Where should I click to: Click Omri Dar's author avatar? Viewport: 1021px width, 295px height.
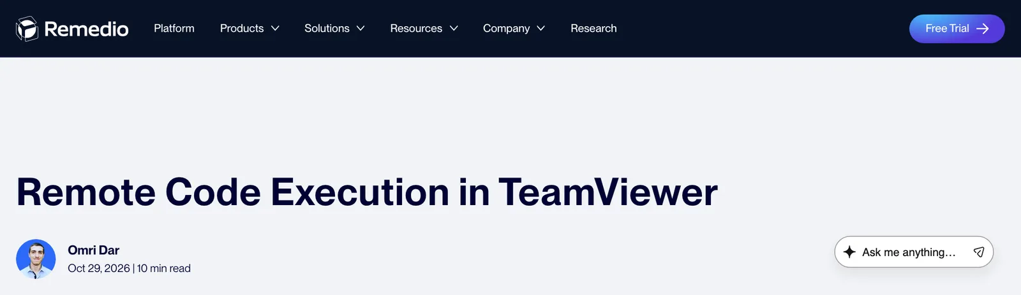36,259
